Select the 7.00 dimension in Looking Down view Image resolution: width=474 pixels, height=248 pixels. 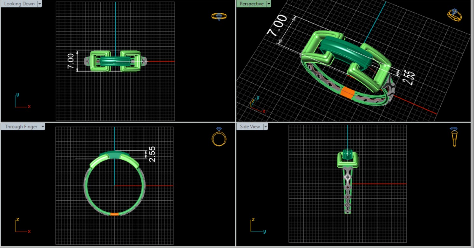point(71,61)
